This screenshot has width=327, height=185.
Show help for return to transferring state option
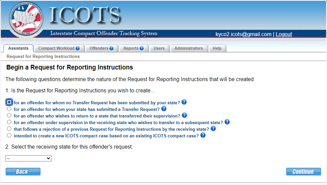(184, 115)
